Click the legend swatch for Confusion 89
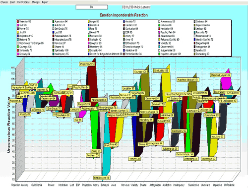 [124, 29]
